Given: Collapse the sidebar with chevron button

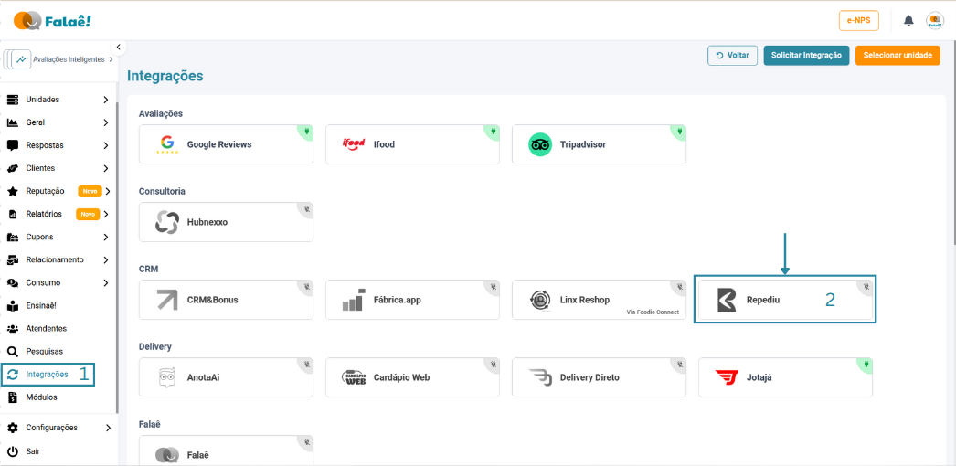Looking at the screenshot, I should point(118,48).
